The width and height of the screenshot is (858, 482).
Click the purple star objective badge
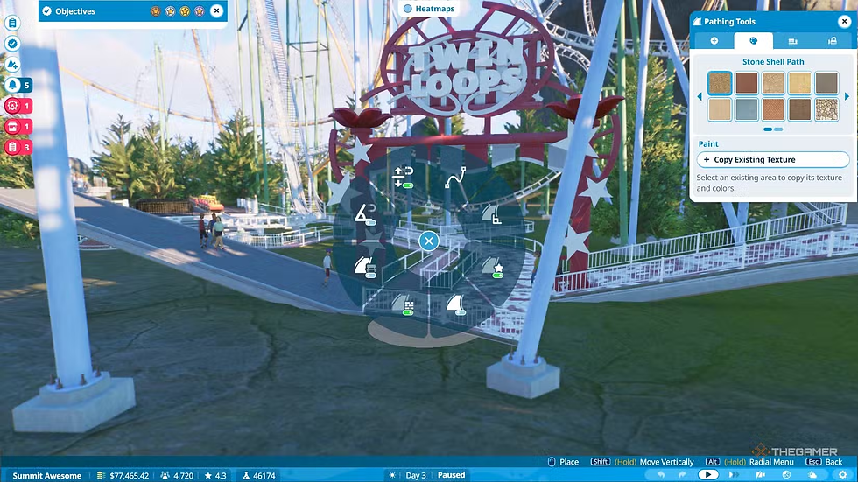coord(200,10)
